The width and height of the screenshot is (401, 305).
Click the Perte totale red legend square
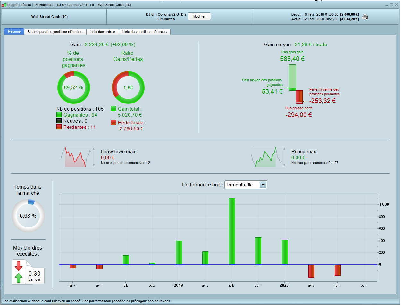coord(113,122)
